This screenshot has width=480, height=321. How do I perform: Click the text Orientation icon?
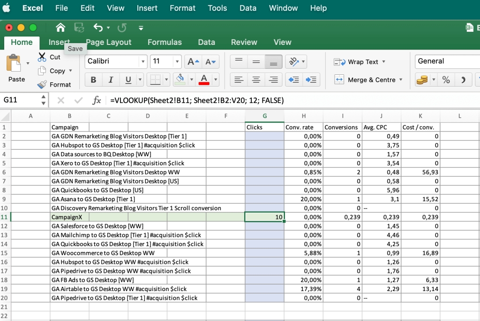(x=294, y=62)
